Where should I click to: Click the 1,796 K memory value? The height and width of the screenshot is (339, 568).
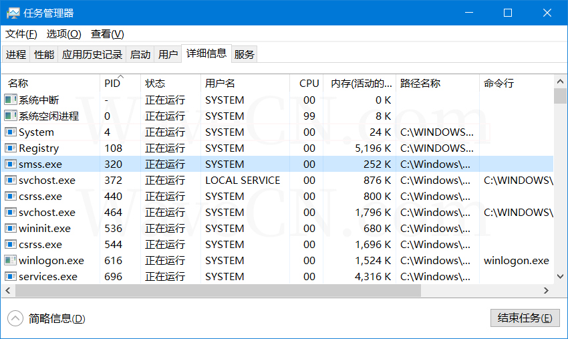tap(373, 213)
